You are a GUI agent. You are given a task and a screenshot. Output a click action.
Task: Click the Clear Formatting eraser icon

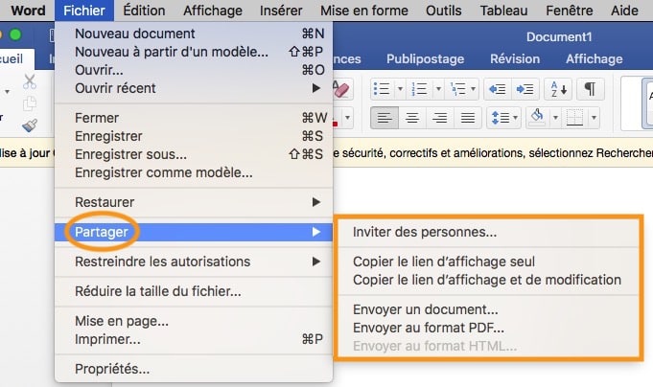tap(343, 88)
